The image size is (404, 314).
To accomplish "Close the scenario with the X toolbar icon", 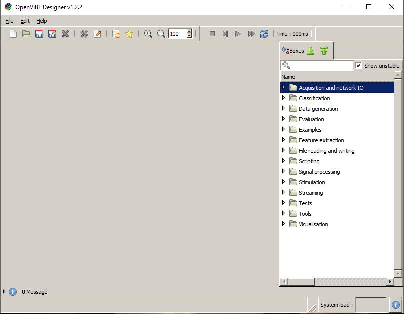I will coord(65,34).
